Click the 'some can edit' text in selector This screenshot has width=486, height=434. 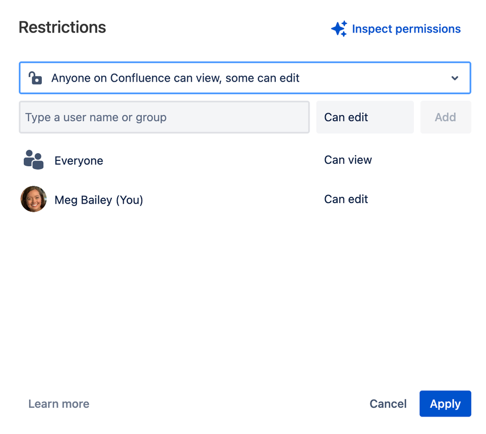[263, 78]
